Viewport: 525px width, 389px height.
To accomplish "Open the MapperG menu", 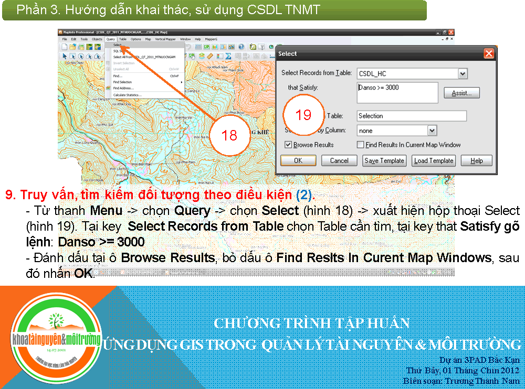I will (211, 39).
